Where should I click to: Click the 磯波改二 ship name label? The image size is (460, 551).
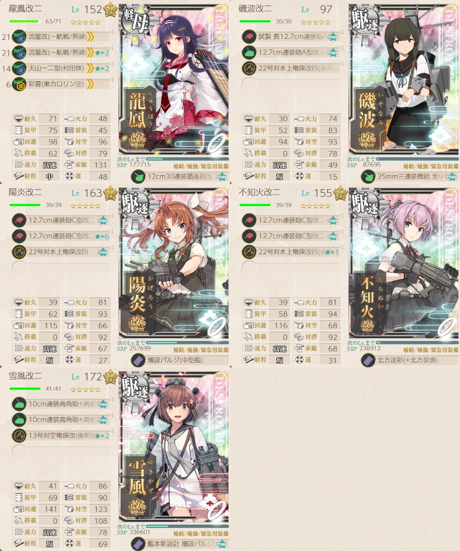coord(255,9)
